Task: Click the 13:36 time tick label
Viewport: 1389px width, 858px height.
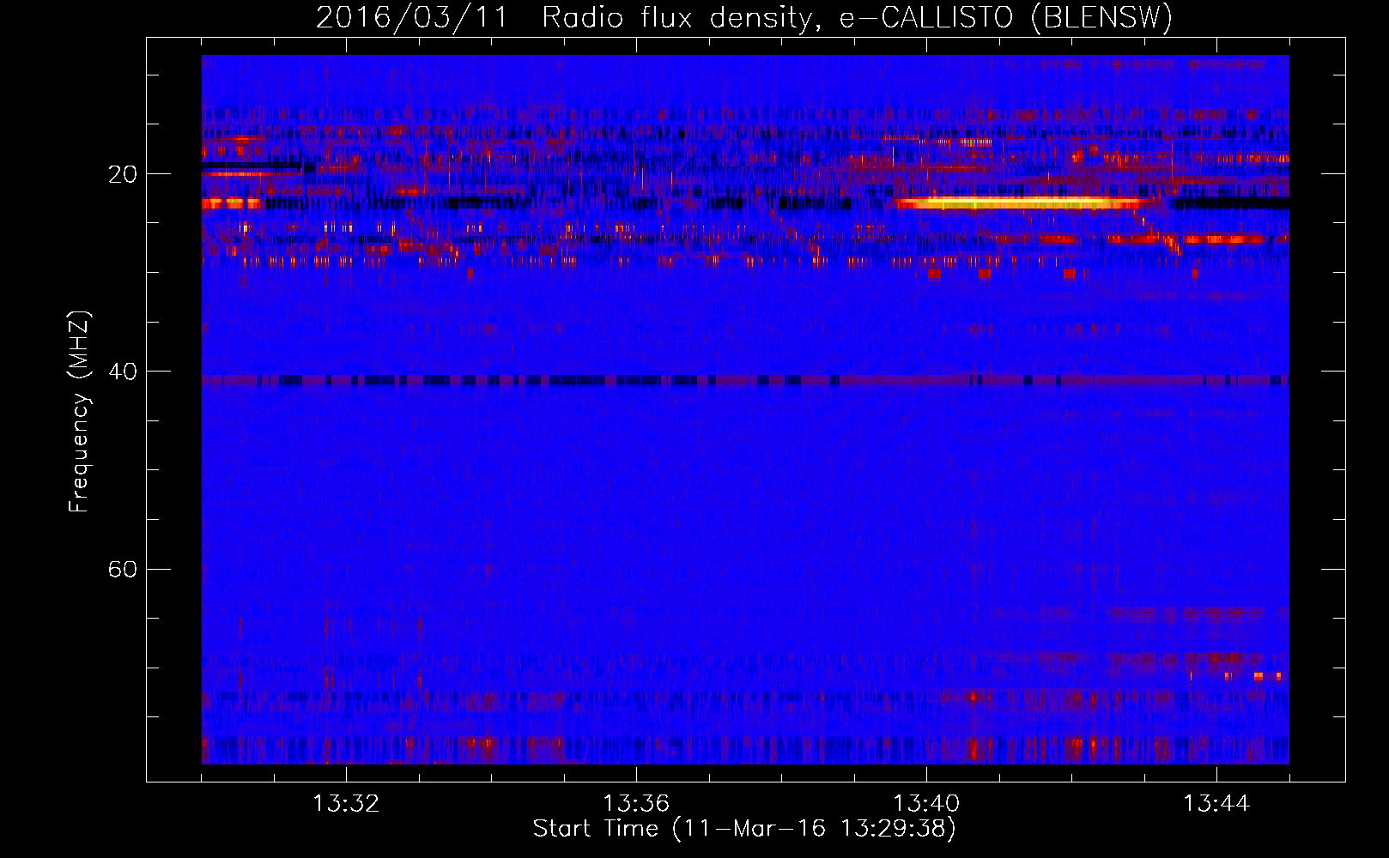Action: pos(636,804)
